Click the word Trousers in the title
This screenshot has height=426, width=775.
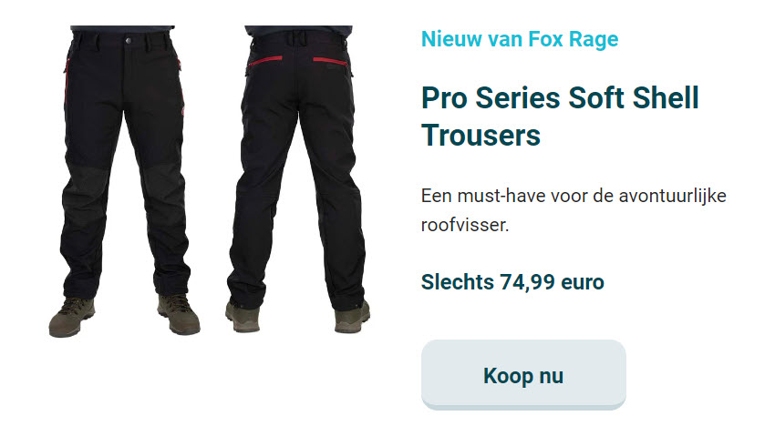point(480,136)
